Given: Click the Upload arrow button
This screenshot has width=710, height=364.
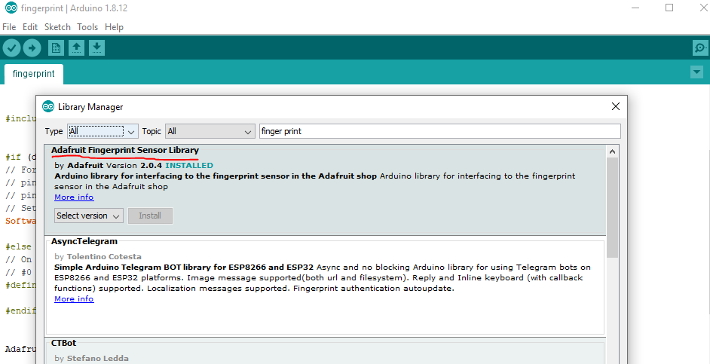Looking at the screenshot, I should pyautogui.click(x=32, y=47).
